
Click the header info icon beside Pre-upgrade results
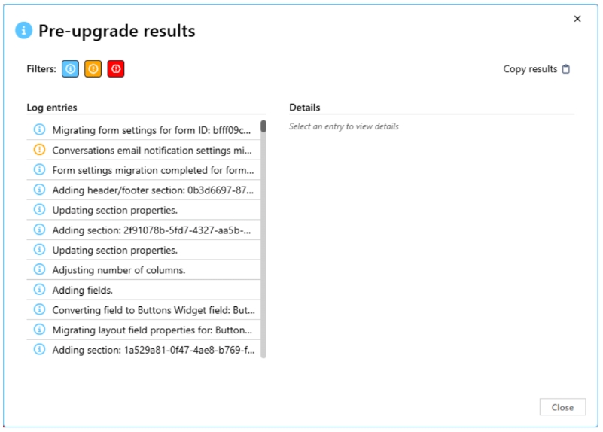click(25, 31)
